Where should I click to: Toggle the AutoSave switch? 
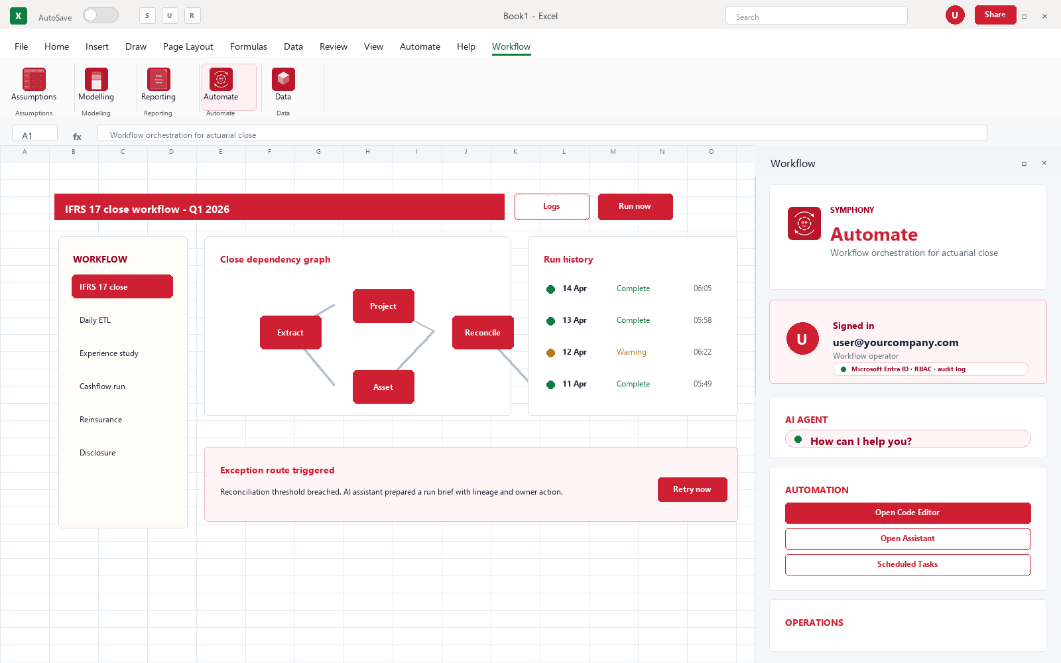[x=101, y=15]
